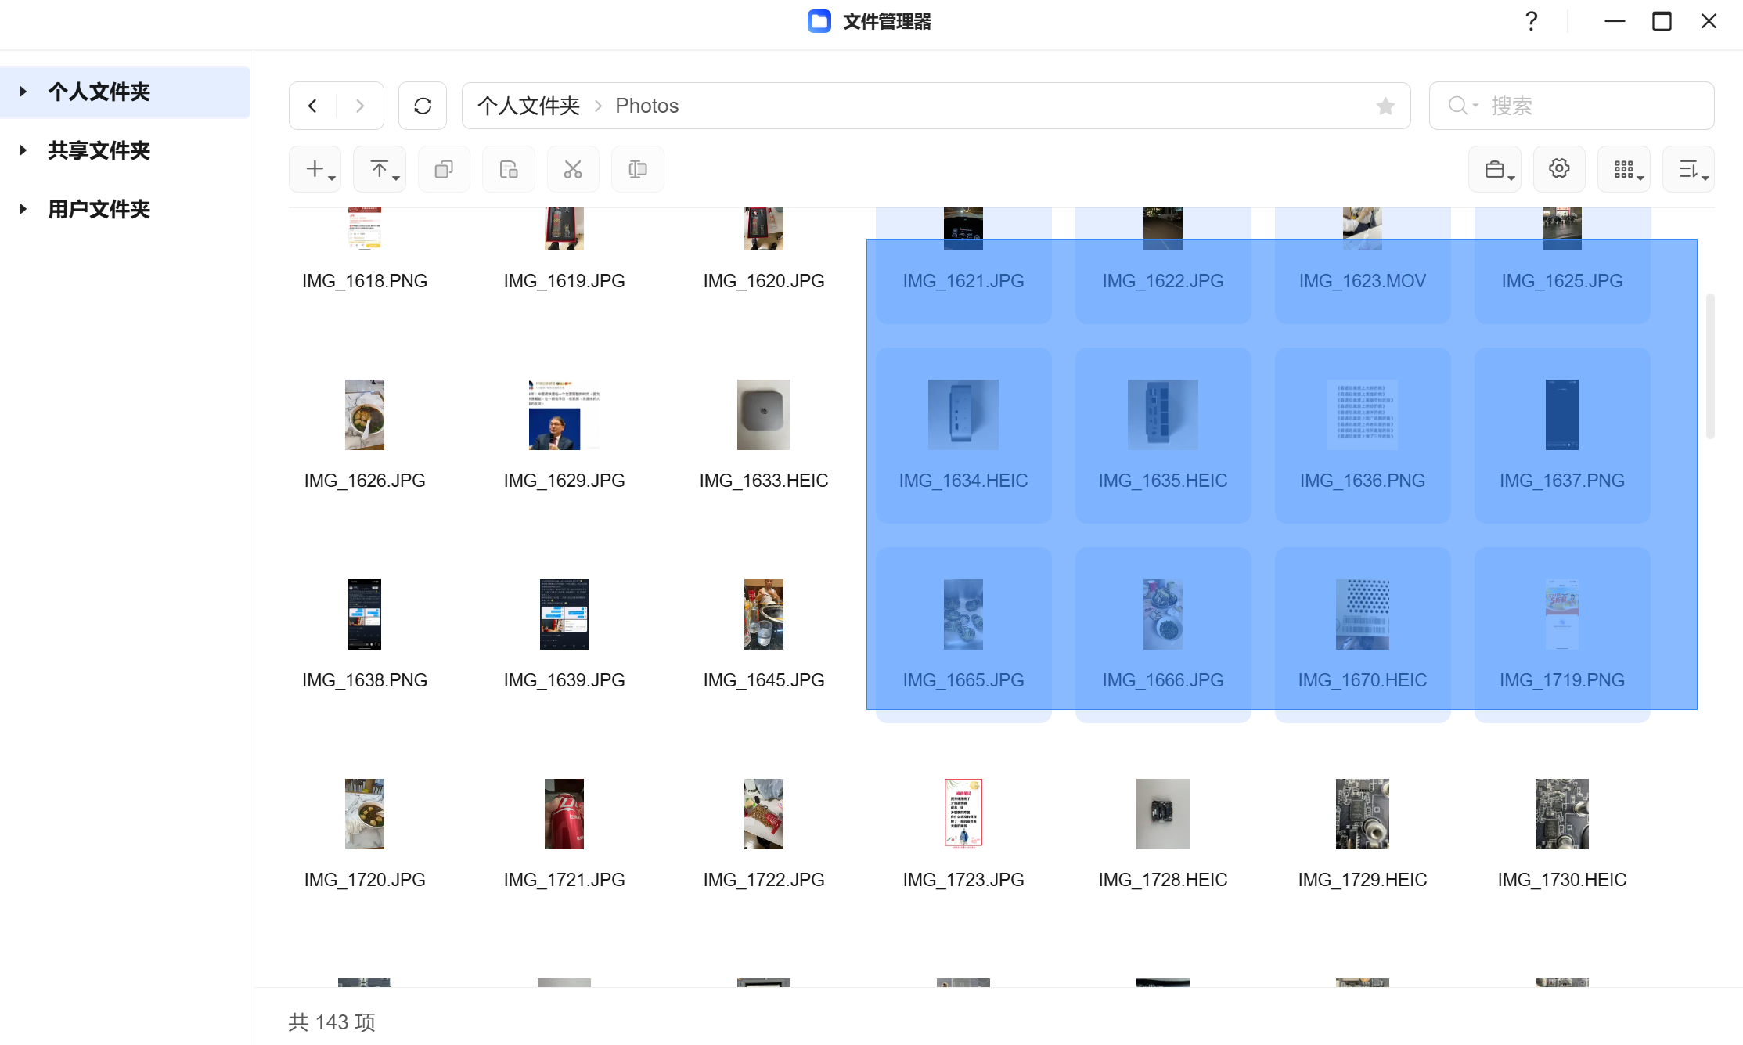
Task: Select IMG_1636.PNG thumbnail
Action: click(1363, 415)
